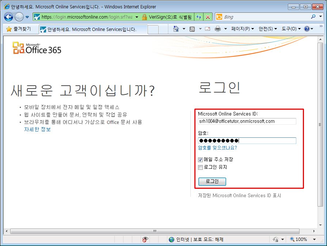Open 즐겨찾기 favorites star button
The height and width of the screenshot is (246, 327).
(x=18, y=29)
